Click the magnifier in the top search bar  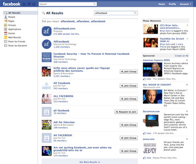(95, 4)
